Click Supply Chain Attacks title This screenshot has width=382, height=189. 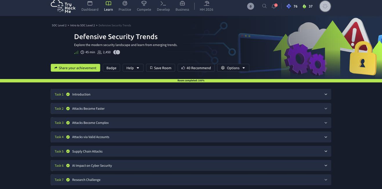click(x=87, y=151)
